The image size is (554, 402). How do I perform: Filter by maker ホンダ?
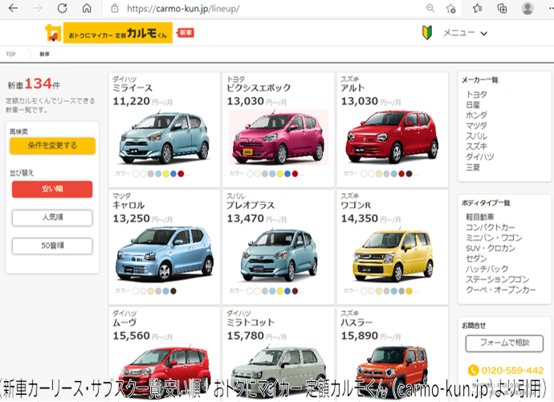pyautogui.click(x=477, y=115)
